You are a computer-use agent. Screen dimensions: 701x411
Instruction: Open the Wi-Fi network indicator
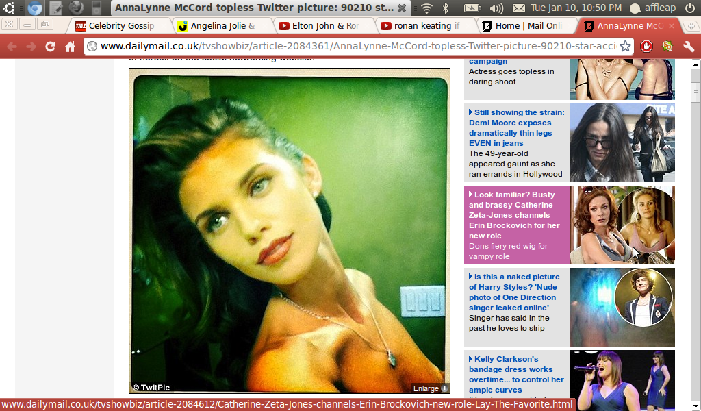tap(427, 8)
